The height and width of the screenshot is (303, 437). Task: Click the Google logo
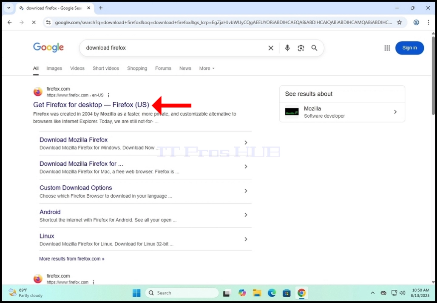click(x=48, y=47)
